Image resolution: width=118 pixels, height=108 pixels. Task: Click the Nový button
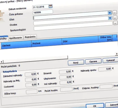(x=76, y=63)
